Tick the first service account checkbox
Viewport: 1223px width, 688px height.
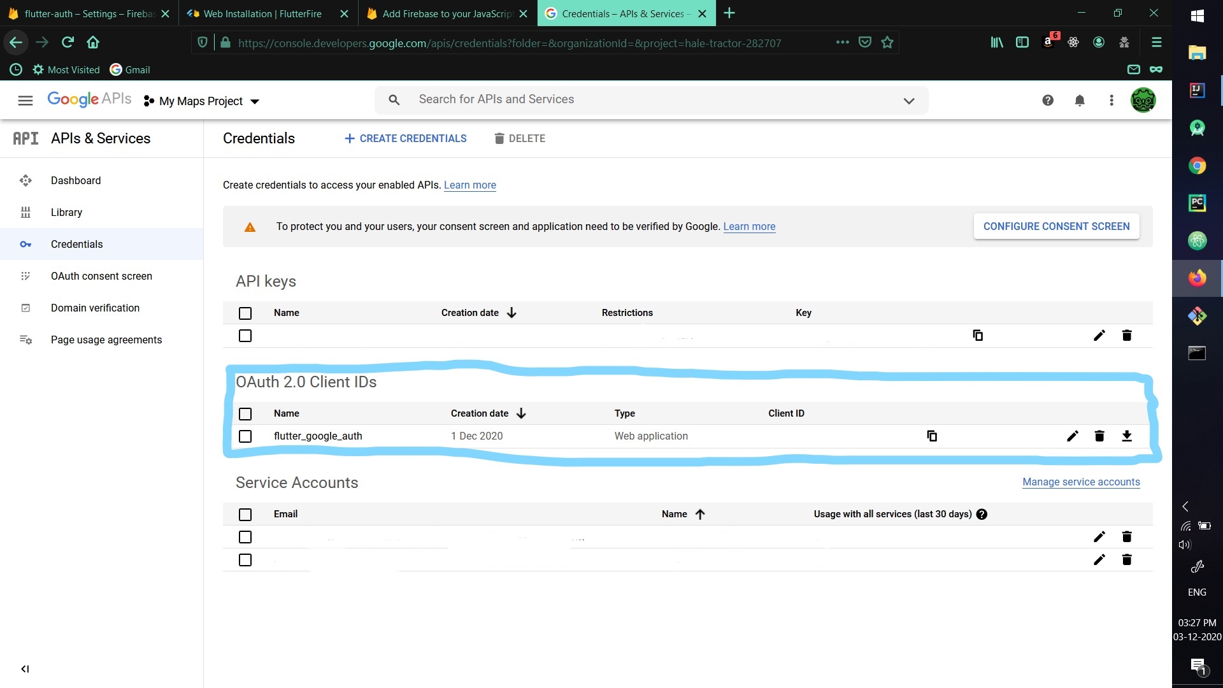click(x=245, y=537)
